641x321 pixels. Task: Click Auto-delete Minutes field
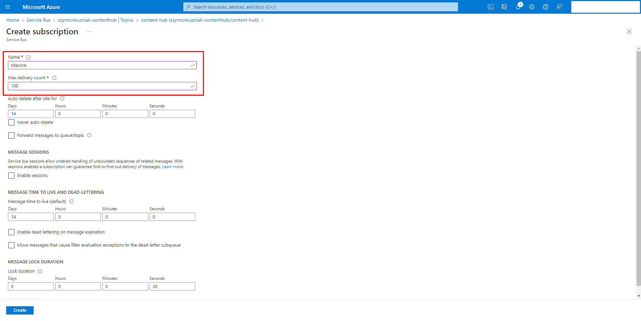point(125,114)
